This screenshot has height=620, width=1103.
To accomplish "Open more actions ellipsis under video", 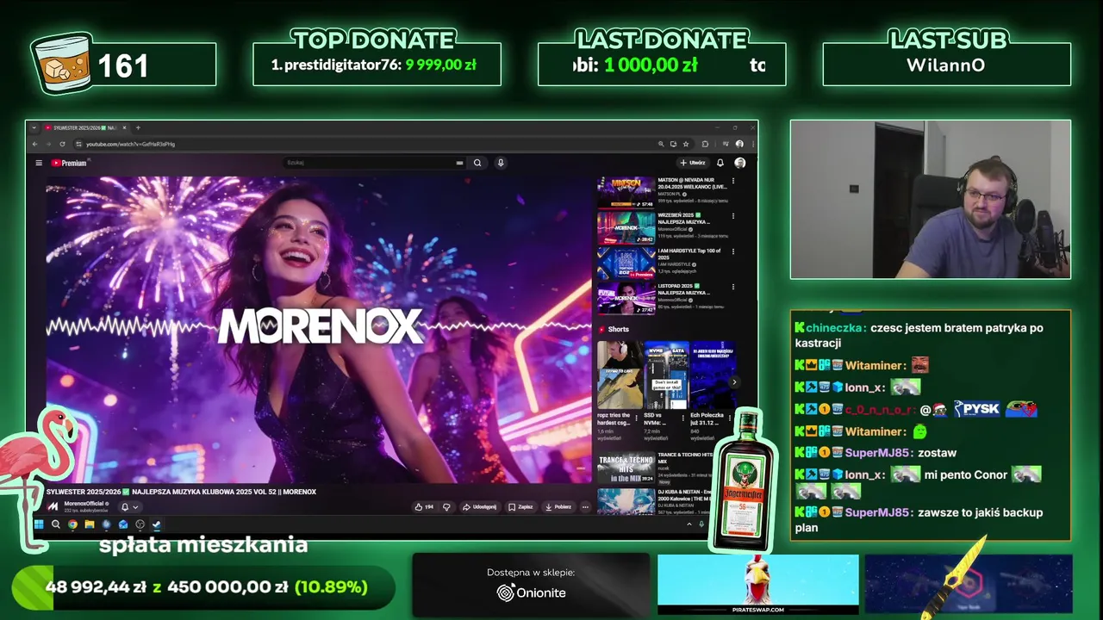I will [585, 507].
